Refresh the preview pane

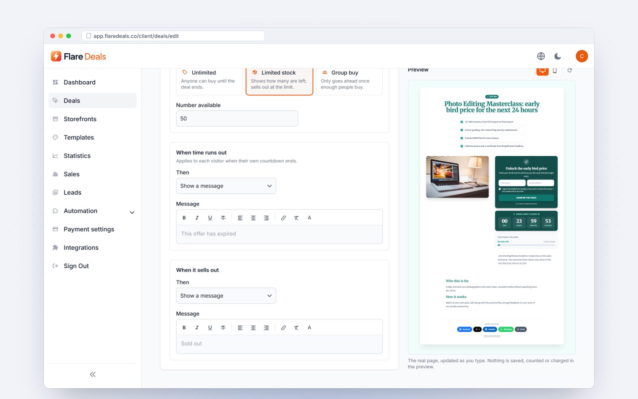(x=570, y=70)
